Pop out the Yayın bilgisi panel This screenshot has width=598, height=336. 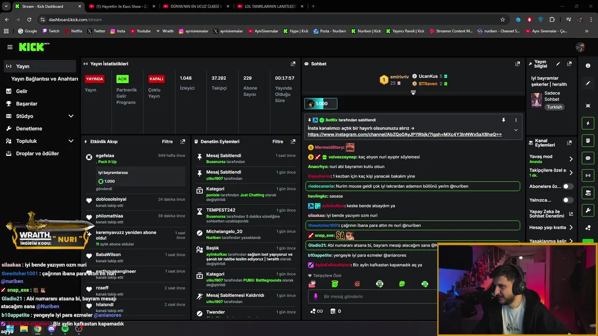(569, 64)
